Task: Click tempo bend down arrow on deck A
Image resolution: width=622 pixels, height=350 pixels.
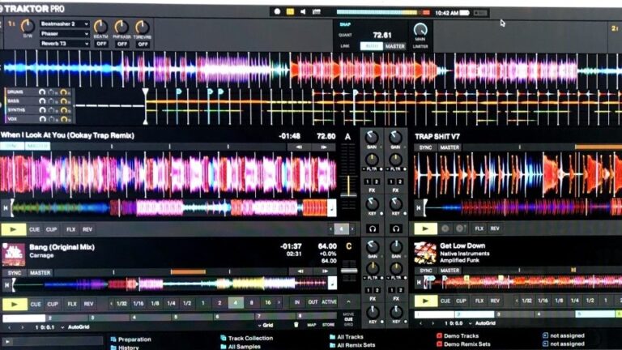Action: (299, 147)
